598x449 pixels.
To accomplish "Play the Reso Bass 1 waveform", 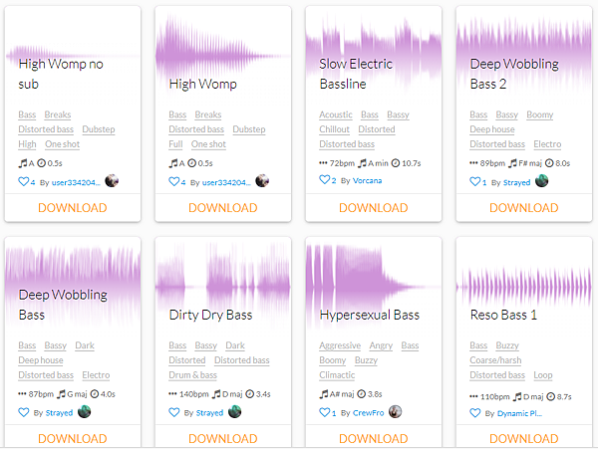I will [x=524, y=287].
